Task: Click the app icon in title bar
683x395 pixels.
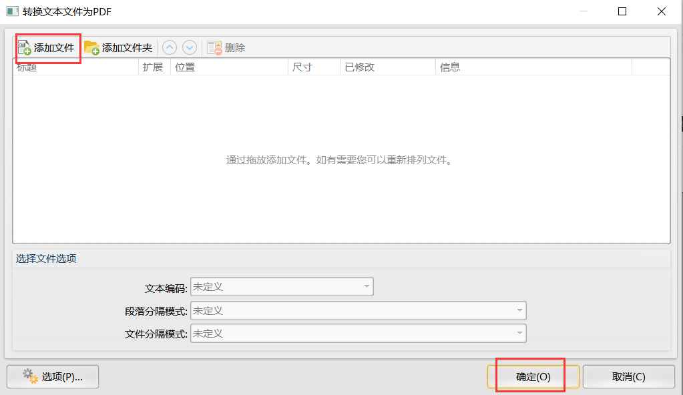Action: click(12, 11)
